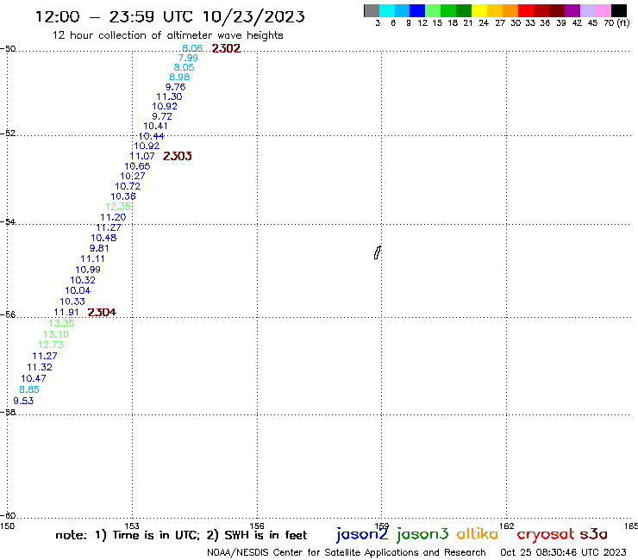Click the 10.27 wave height value
This screenshot has height=560, width=638.
[x=133, y=176]
